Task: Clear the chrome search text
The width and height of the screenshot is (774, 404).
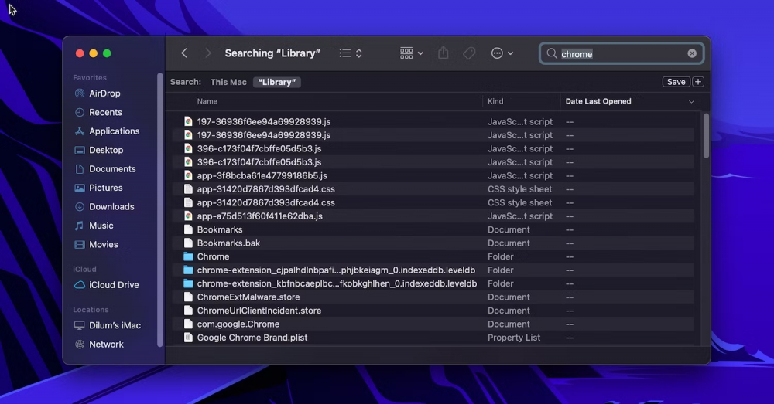Action: click(692, 54)
